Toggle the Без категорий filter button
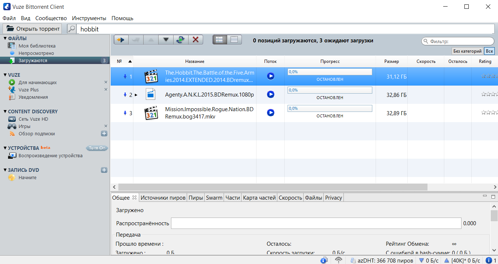Viewport: 498px width, 264px height. [x=468, y=51]
